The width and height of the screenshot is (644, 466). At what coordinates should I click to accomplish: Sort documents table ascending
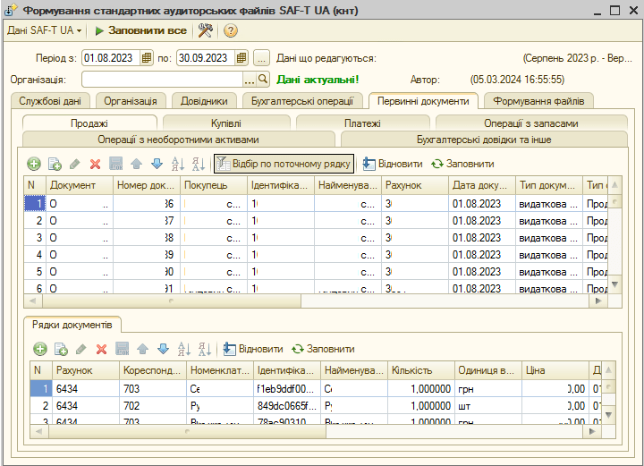(178, 164)
